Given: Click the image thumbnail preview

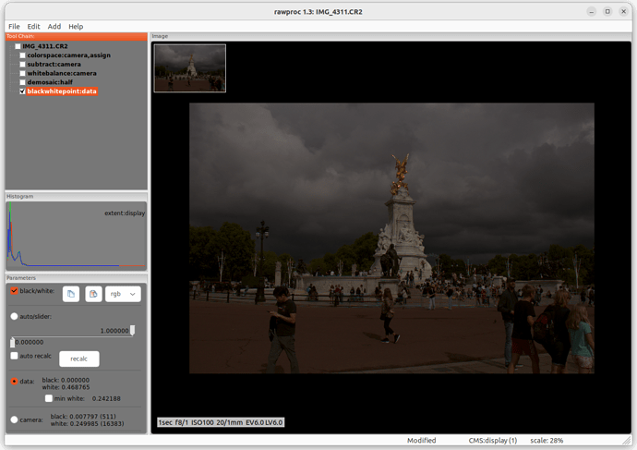Looking at the screenshot, I should click(x=190, y=68).
